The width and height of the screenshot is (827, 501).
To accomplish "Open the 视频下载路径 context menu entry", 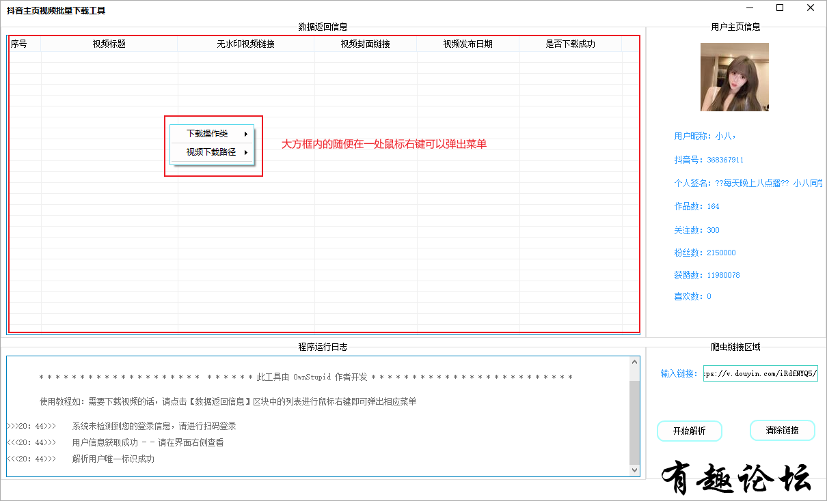I will pos(212,152).
